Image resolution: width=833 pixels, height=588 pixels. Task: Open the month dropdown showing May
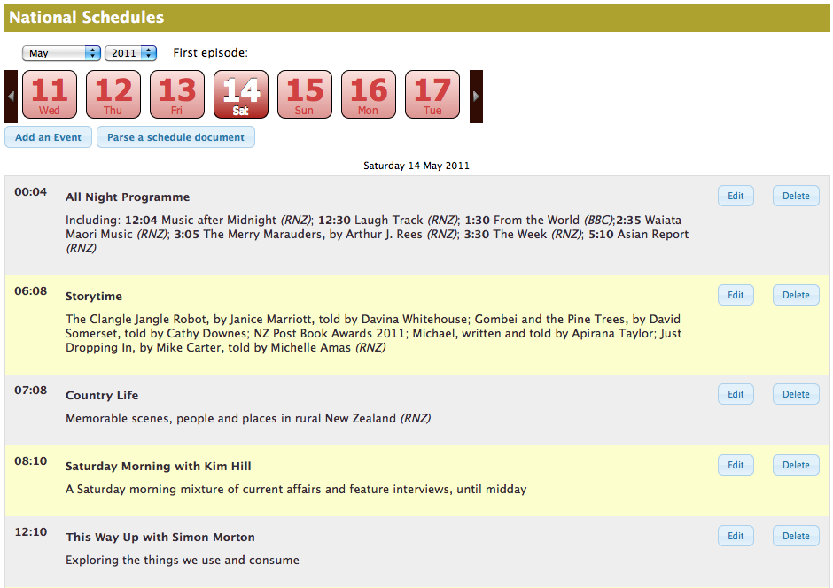(61, 53)
